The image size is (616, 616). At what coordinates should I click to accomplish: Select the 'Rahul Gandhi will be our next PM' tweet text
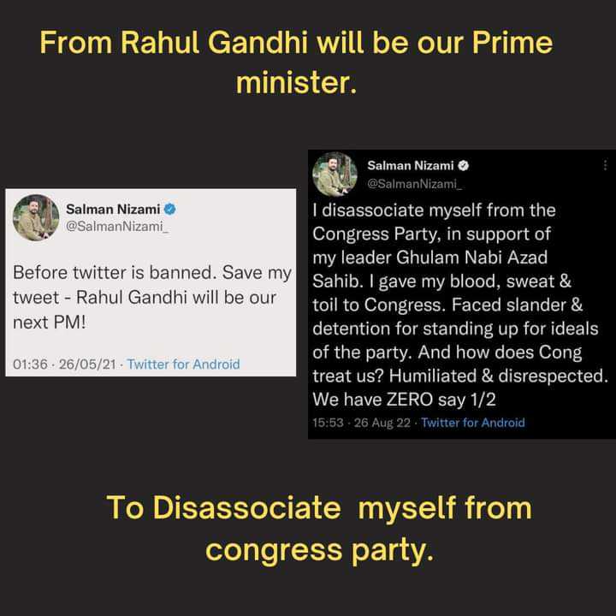click(152, 298)
